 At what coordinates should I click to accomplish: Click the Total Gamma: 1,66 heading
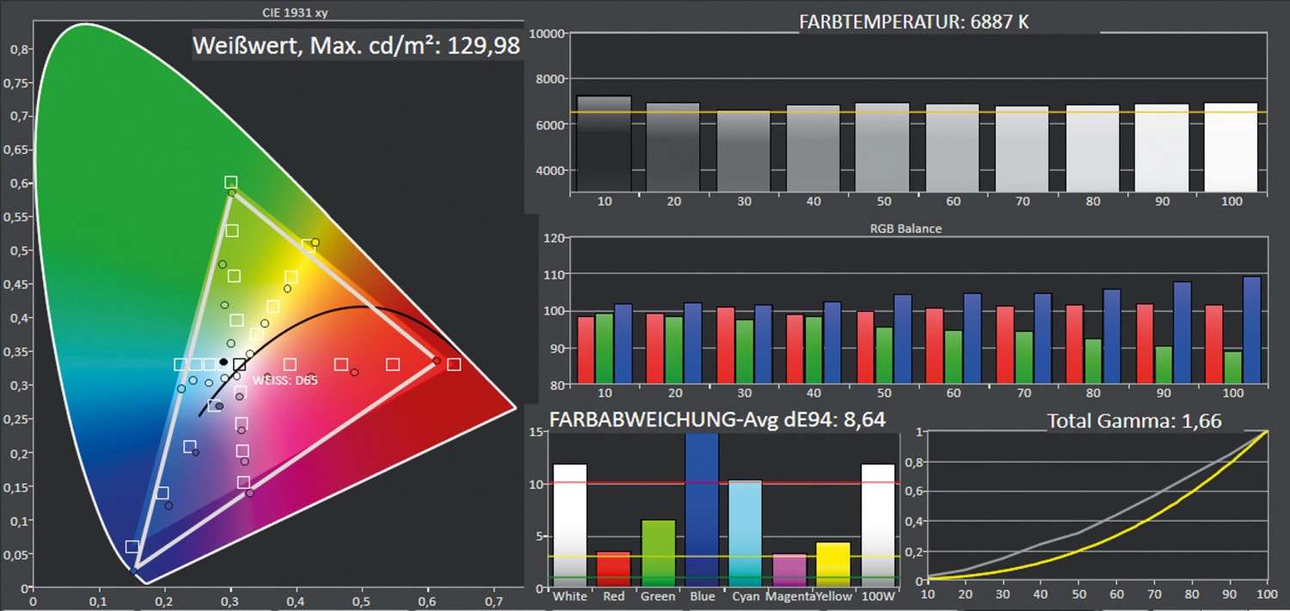point(1134,421)
